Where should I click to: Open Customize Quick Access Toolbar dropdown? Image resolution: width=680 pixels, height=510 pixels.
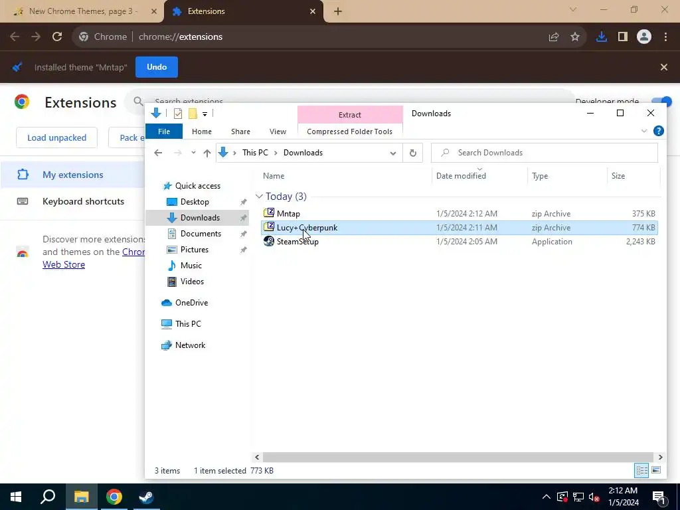(205, 114)
